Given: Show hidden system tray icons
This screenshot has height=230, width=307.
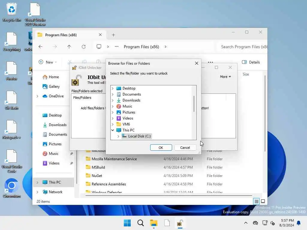Looking at the screenshot, I should point(246,223).
